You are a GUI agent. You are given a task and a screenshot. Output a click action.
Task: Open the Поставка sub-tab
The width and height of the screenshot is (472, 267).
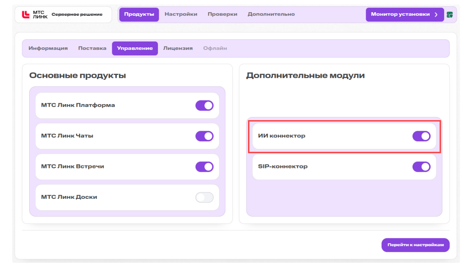pos(92,48)
